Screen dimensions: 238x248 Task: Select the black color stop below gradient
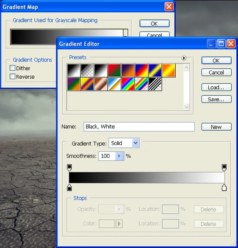tap(69, 188)
